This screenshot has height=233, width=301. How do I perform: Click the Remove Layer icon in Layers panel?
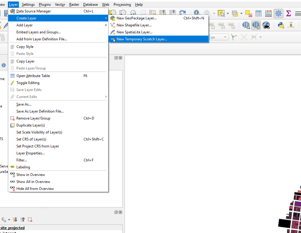pos(30,219)
